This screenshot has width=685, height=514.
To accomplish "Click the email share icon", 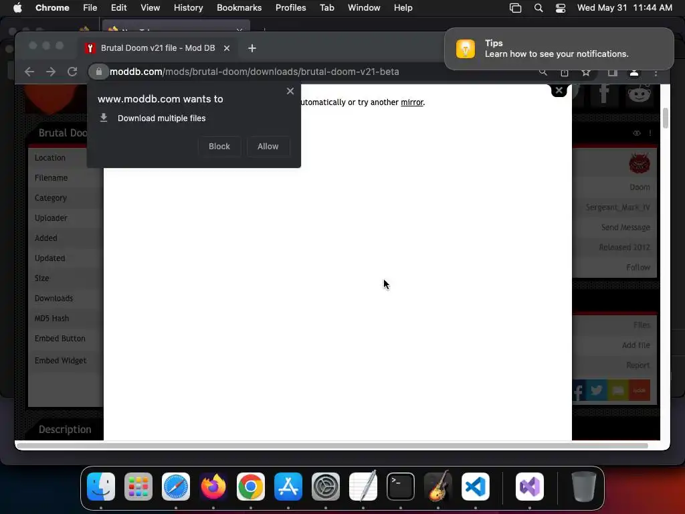I will click(x=617, y=390).
